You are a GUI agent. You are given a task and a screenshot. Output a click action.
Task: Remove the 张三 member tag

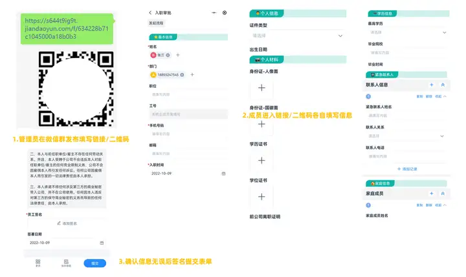168,55
